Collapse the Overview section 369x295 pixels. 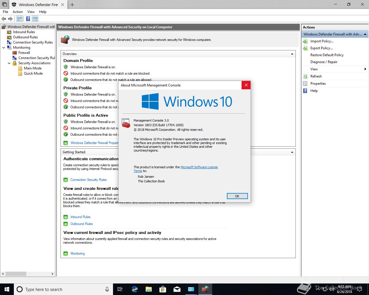(x=292, y=54)
